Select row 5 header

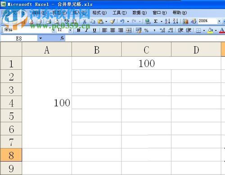(11, 116)
